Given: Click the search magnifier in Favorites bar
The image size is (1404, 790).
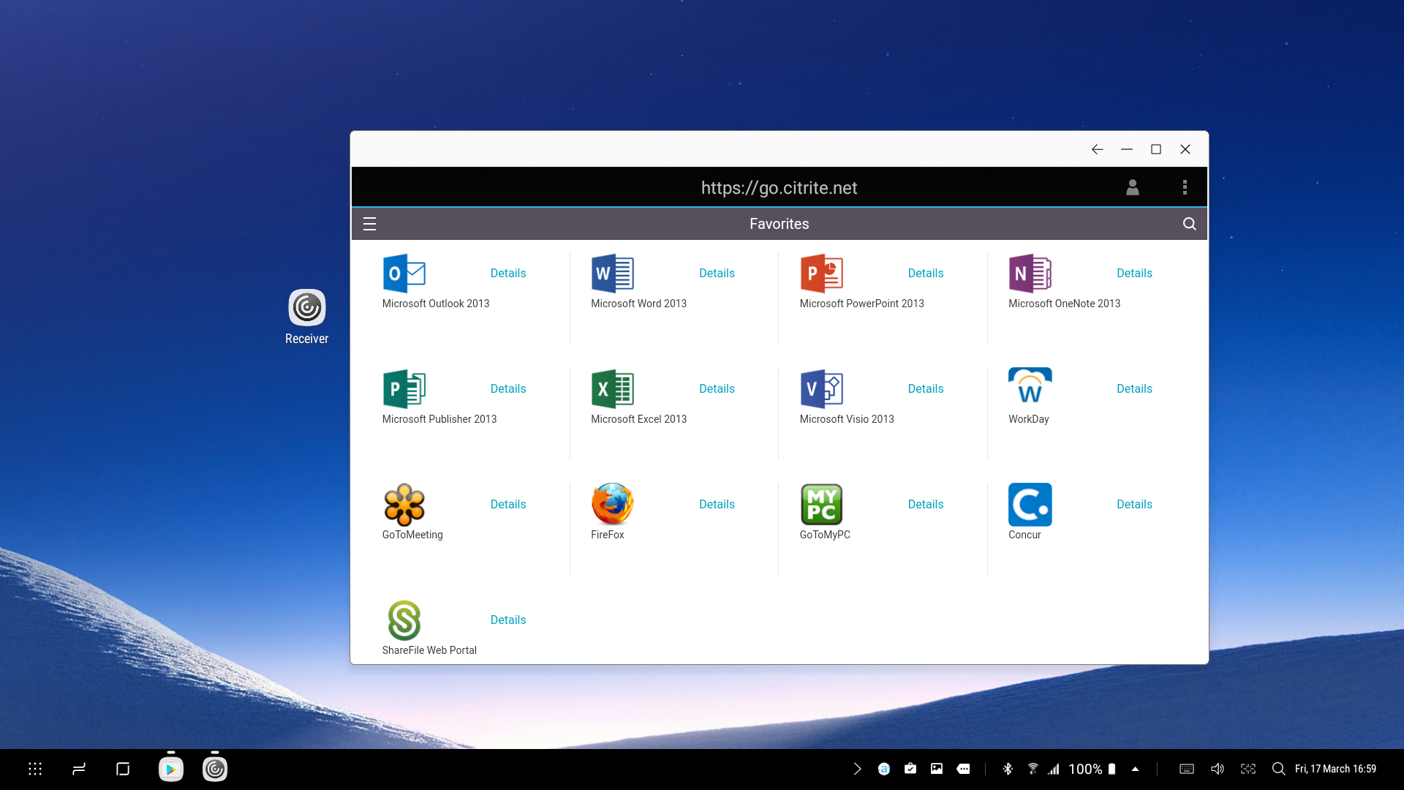Looking at the screenshot, I should pyautogui.click(x=1190, y=224).
